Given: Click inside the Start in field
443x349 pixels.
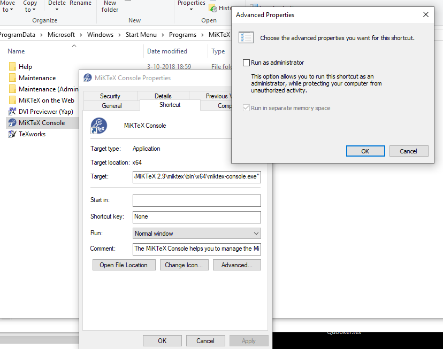Looking at the screenshot, I should coord(196,200).
